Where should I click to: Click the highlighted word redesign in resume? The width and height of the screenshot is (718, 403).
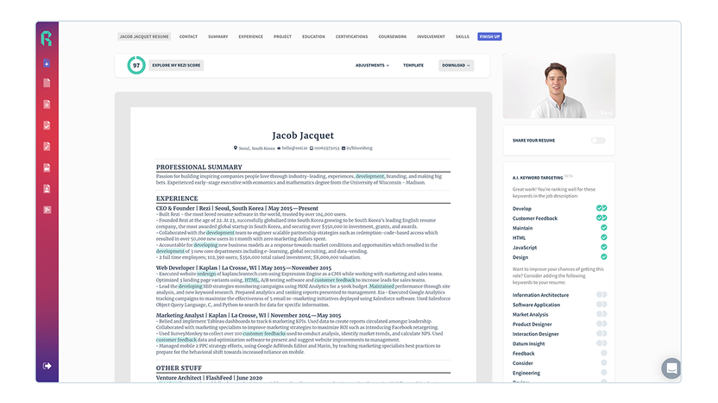206,274
